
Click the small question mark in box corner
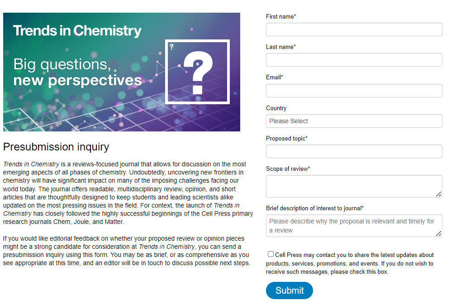click(171, 47)
